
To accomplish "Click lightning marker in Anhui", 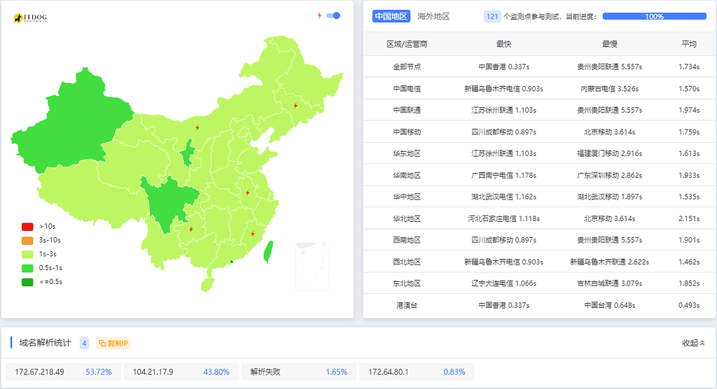I will pyautogui.click(x=248, y=193).
